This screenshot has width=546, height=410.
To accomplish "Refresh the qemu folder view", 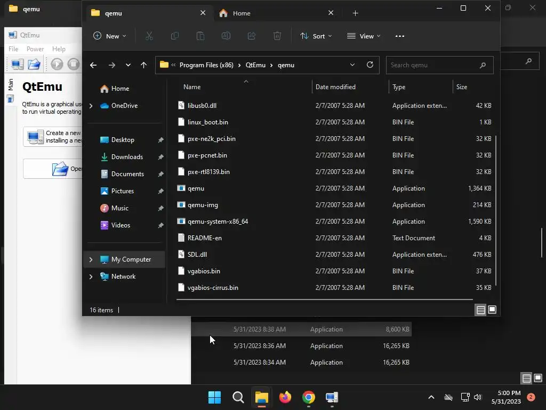I will (x=370, y=65).
